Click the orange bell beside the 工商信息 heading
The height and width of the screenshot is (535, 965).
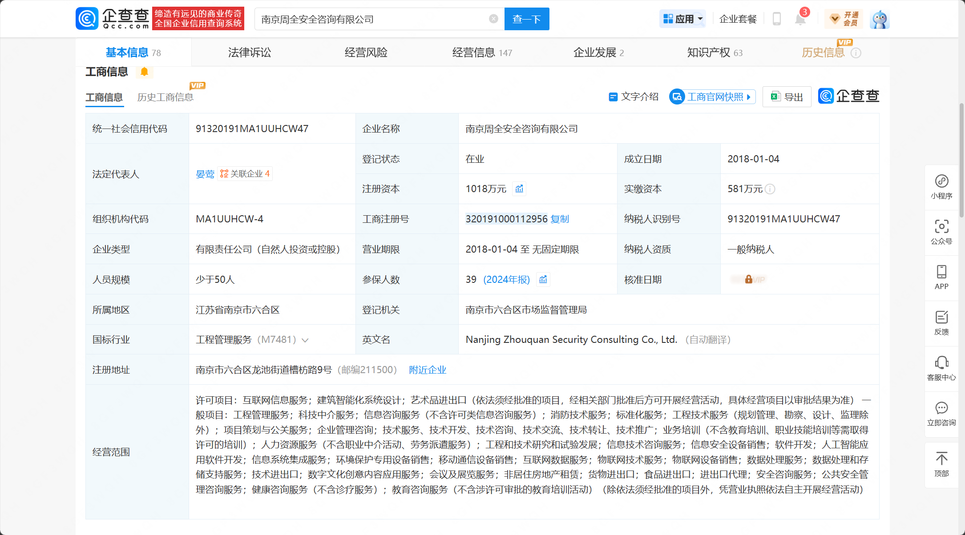144,72
